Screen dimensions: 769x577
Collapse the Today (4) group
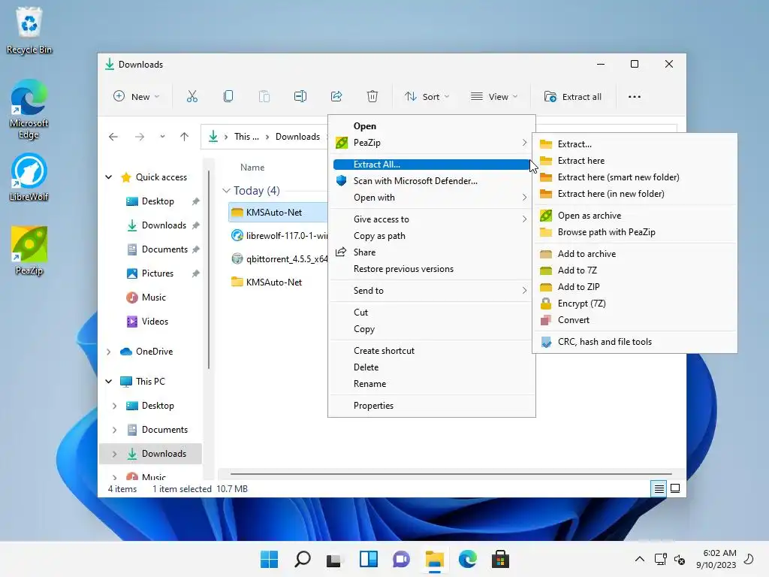pyautogui.click(x=226, y=190)
